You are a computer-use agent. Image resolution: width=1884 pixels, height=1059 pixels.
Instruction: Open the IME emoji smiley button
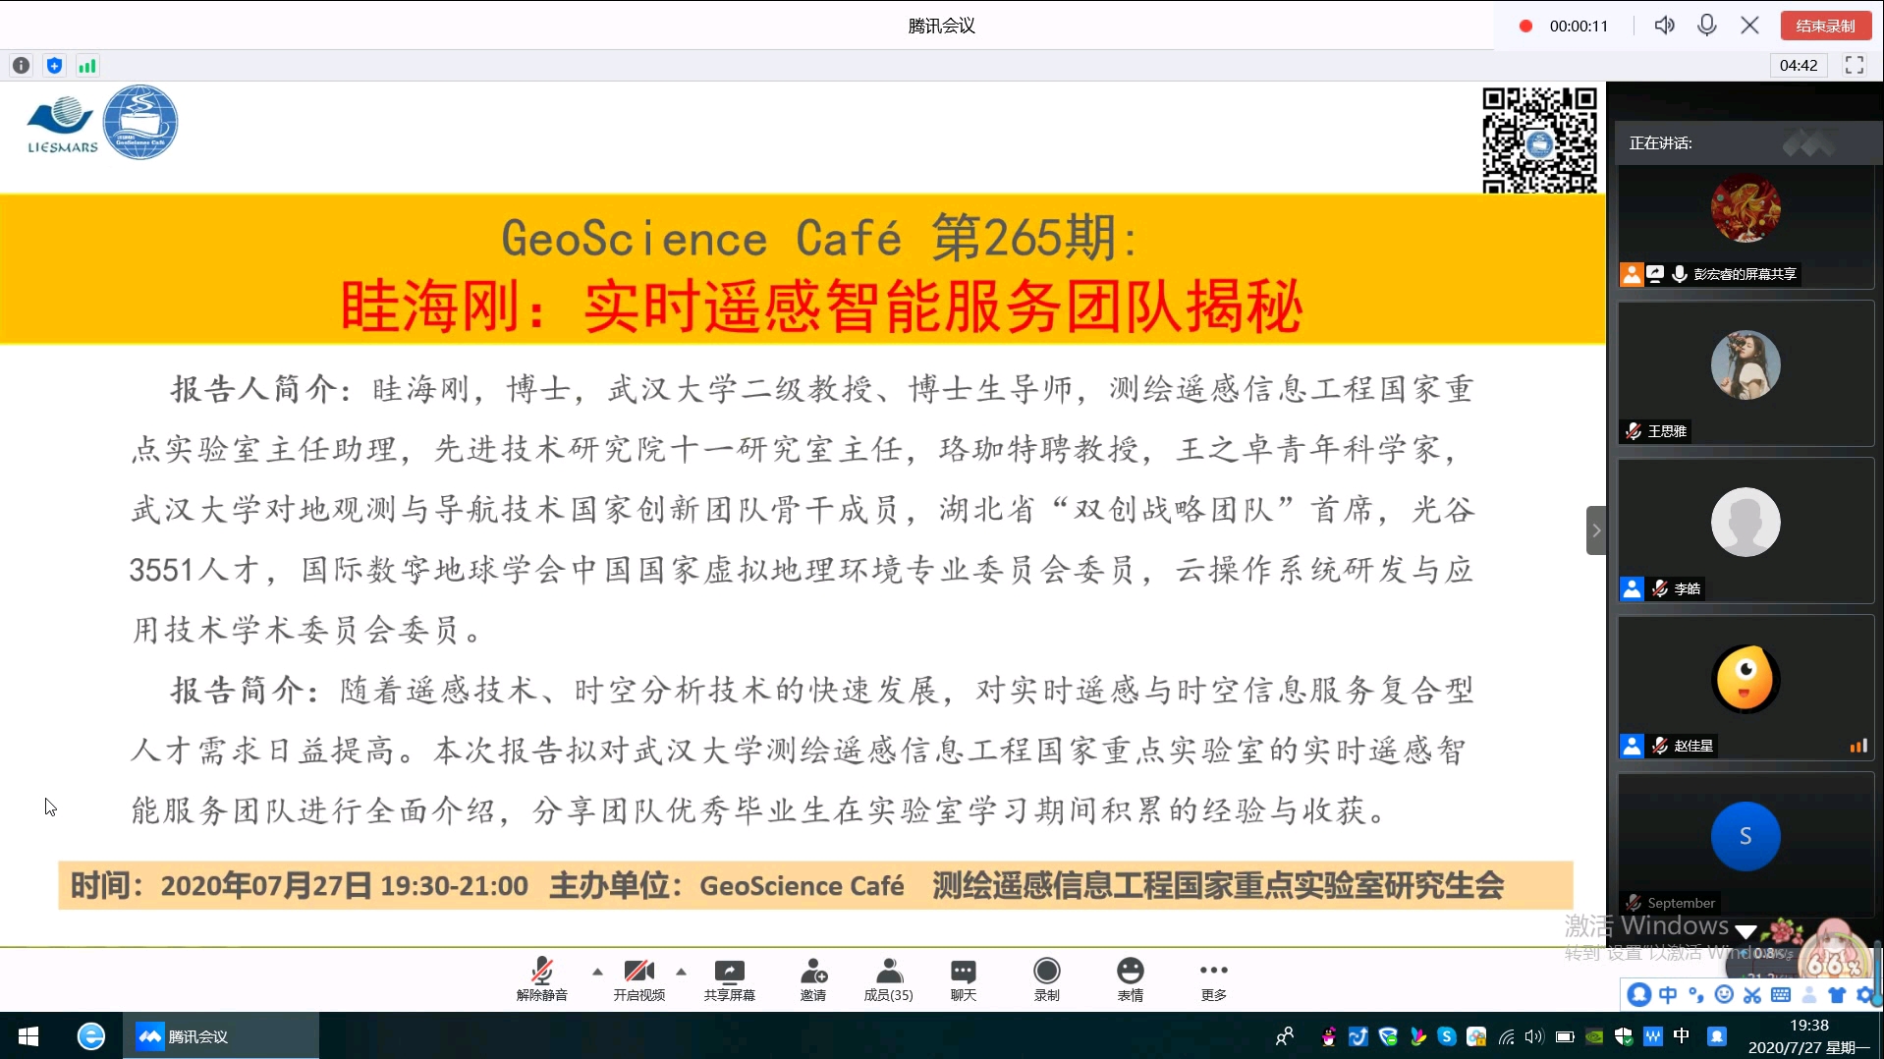(1724, 995)
